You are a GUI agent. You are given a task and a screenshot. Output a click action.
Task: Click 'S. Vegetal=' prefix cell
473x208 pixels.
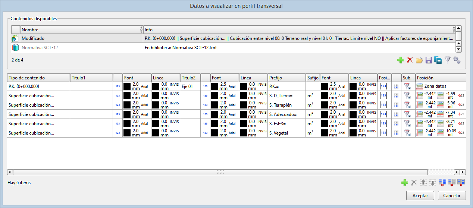point(286,133)
